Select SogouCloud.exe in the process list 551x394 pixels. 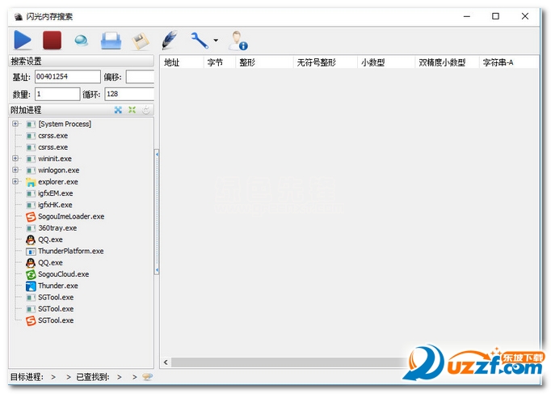tap(63, 274)
